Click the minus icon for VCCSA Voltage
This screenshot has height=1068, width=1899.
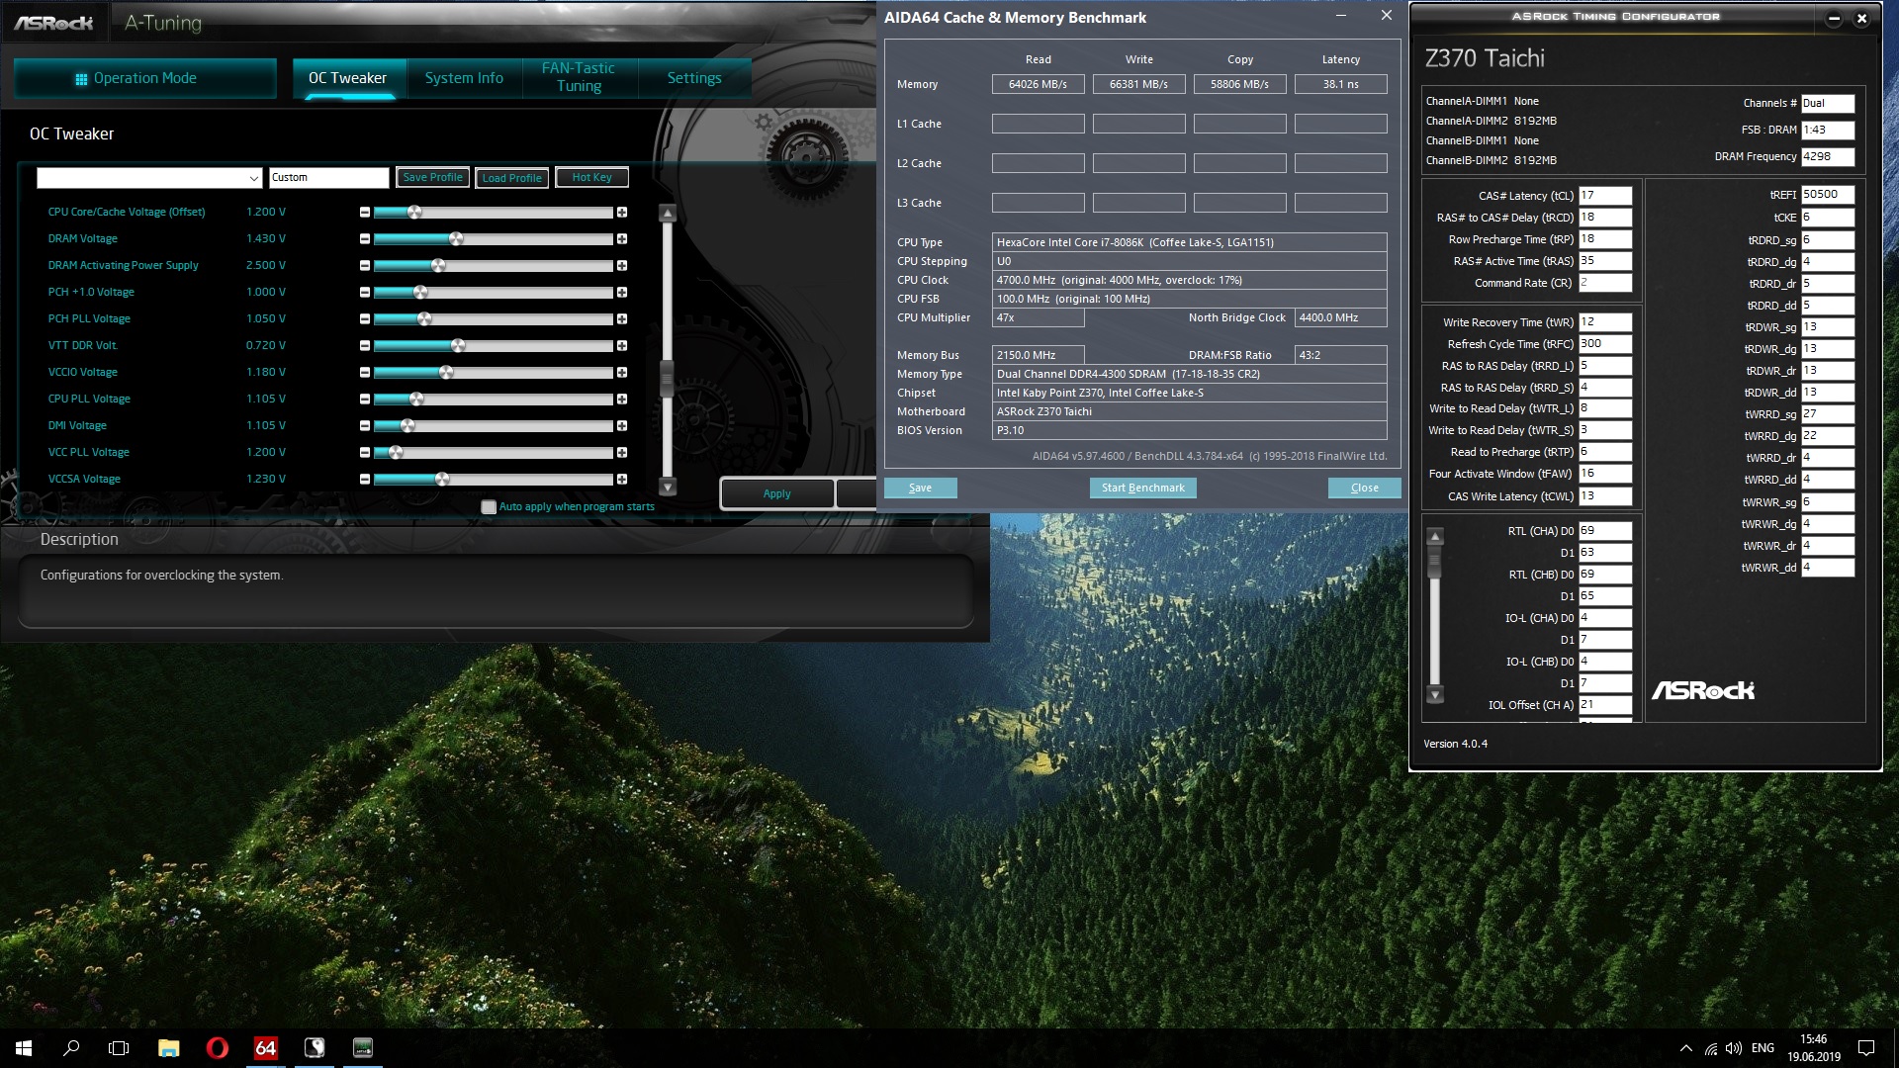(365, 480)
